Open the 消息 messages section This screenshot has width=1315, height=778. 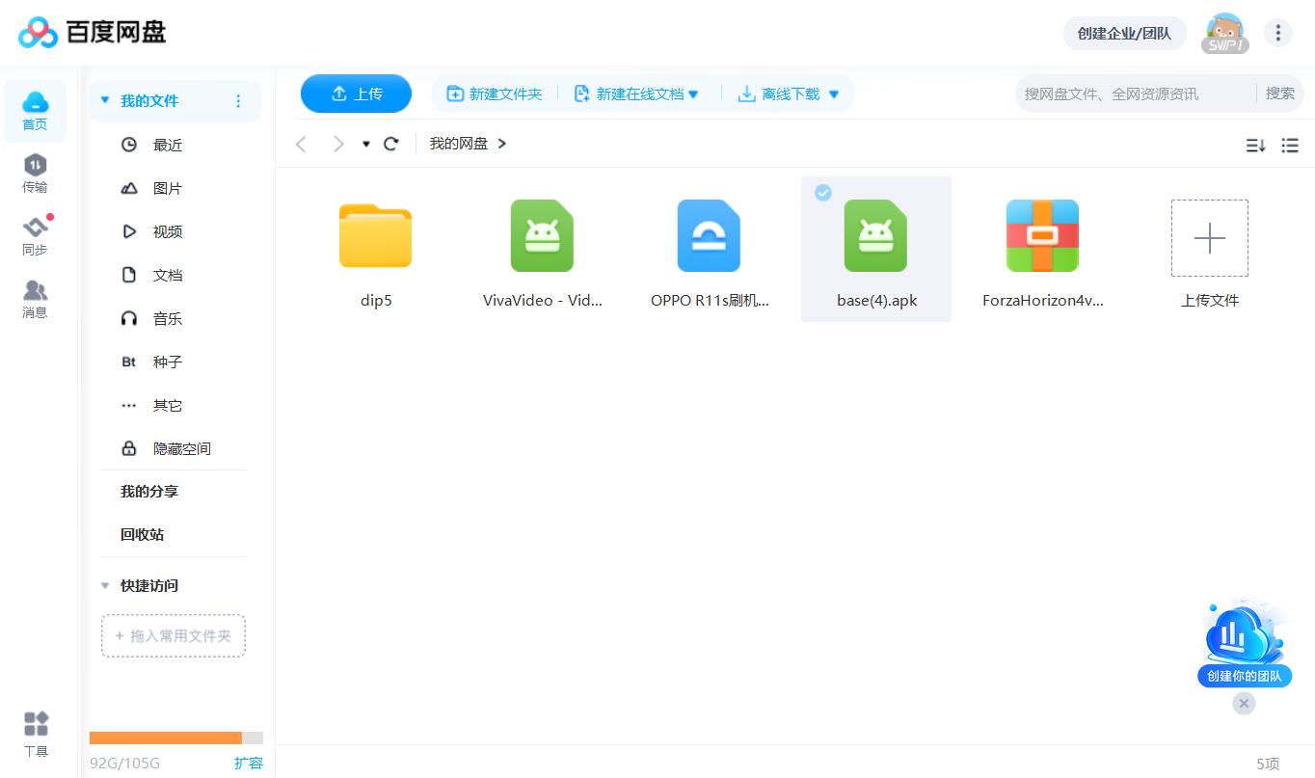[35, 300]
